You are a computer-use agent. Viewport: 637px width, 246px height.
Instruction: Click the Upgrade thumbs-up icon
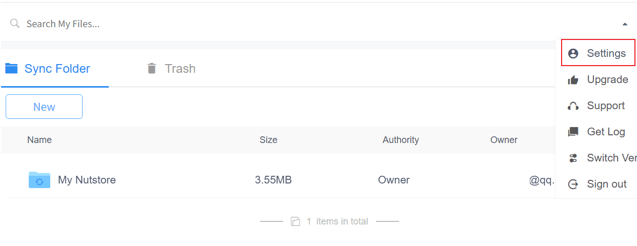coord(573,80)
